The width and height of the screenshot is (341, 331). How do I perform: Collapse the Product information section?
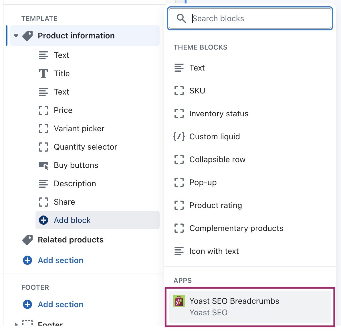(16, 36)
